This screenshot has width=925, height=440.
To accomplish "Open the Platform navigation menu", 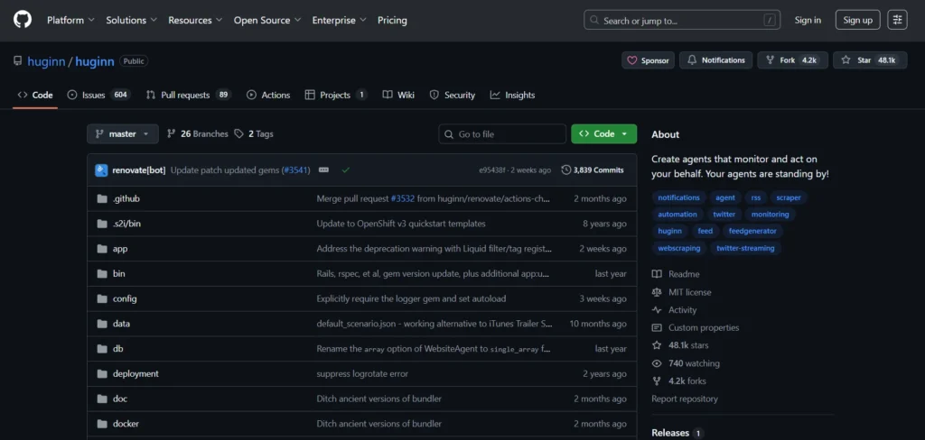I will (x=70, y=20).
